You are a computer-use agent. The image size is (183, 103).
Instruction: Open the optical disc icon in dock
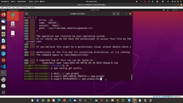[x=3, y=86]
